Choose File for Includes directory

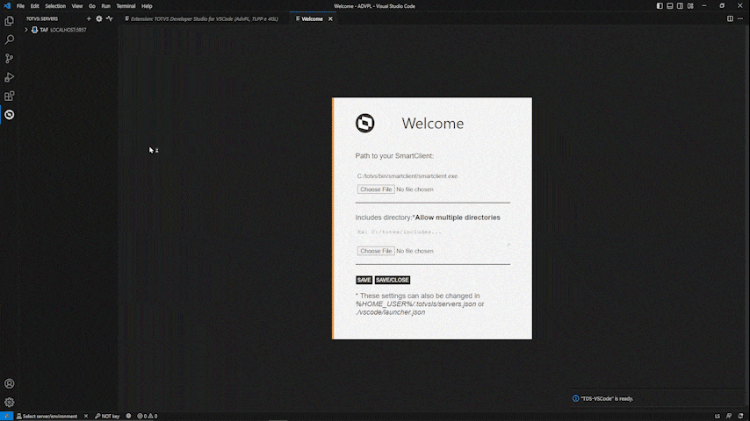[x=376, y=251]
